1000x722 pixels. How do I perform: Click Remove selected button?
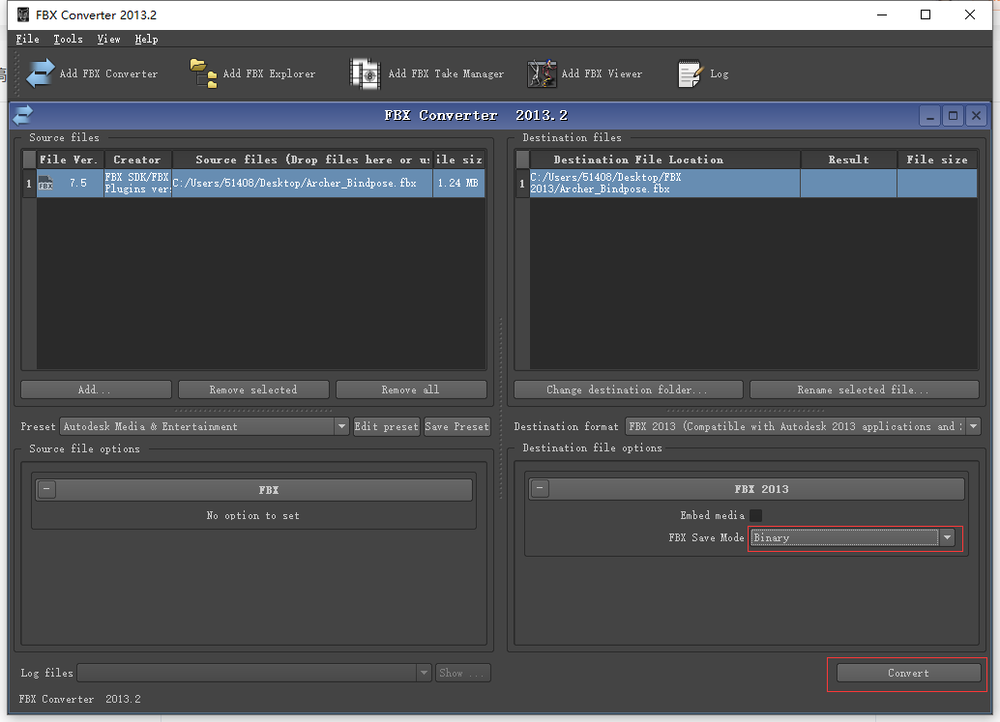point(253,390)
